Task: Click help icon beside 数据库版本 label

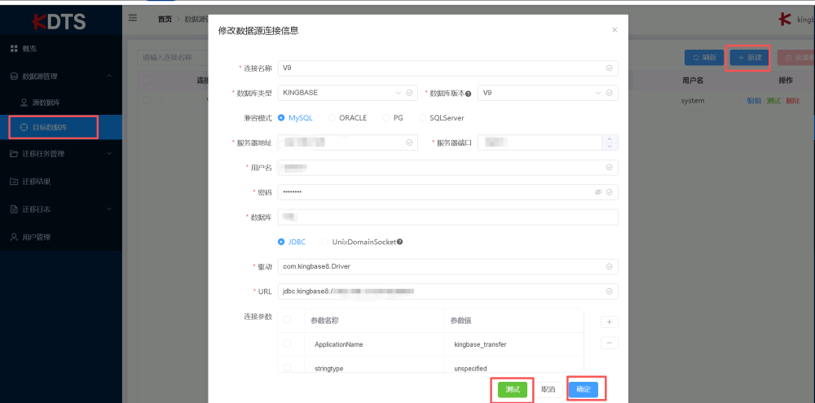Action: click(x=469, y=94)
